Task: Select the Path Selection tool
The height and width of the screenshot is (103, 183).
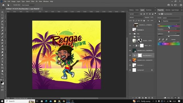Action: point(2,65)
